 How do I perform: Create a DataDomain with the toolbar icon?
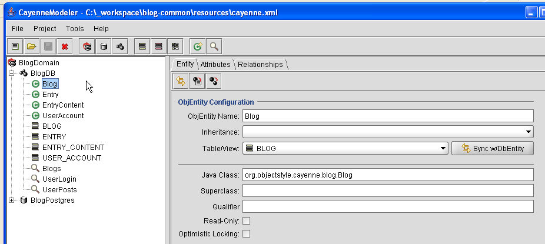[x=87, y=46]
